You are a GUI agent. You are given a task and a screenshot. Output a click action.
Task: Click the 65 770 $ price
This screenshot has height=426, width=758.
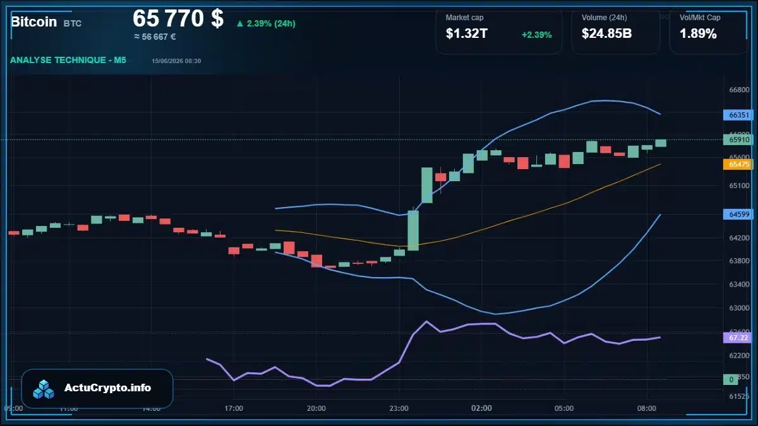click(178, 18)
